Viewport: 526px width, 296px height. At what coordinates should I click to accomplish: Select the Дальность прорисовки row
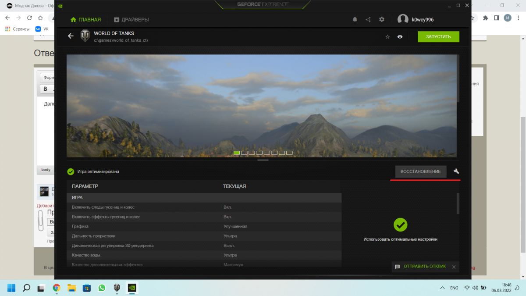[204, 236]
